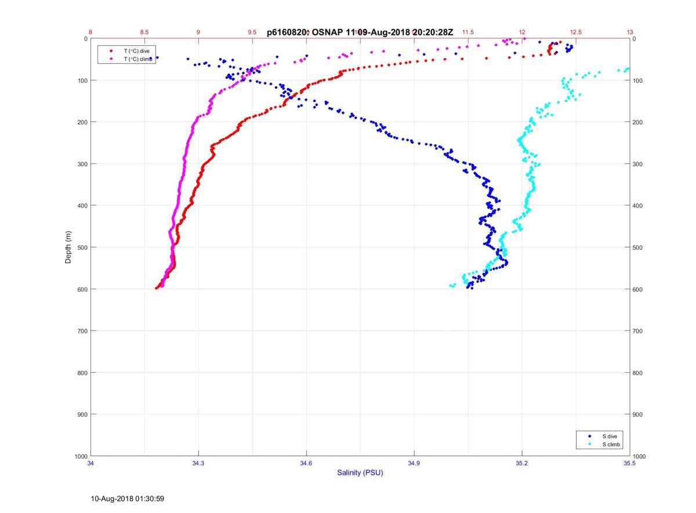The width and height of the screenshot is (696, 513).
Task: Click the red '13' temperature tick label
Action: (x=630, y=32)
